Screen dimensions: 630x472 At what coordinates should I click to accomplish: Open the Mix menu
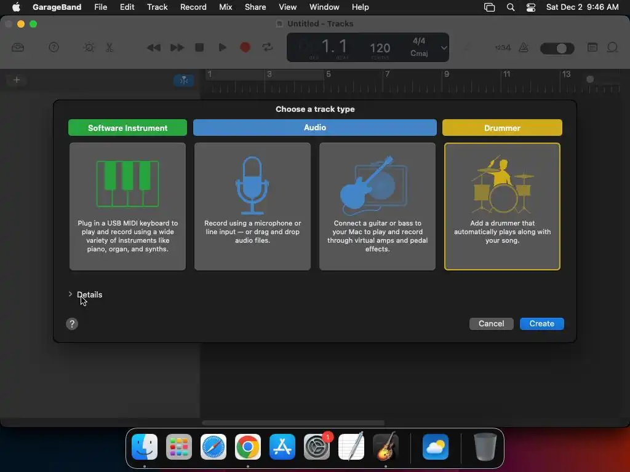coord(225,7)
